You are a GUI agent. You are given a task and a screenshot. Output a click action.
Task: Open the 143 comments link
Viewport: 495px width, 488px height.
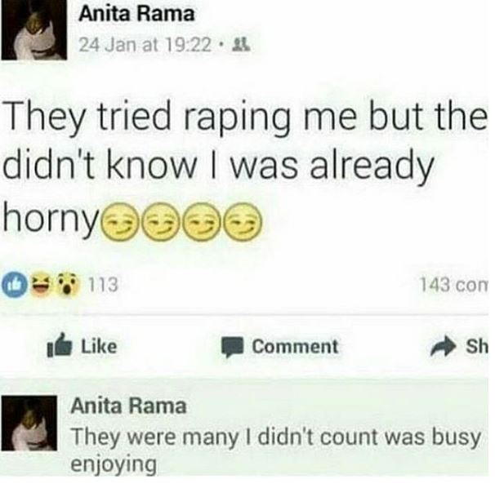click(453, 285)
